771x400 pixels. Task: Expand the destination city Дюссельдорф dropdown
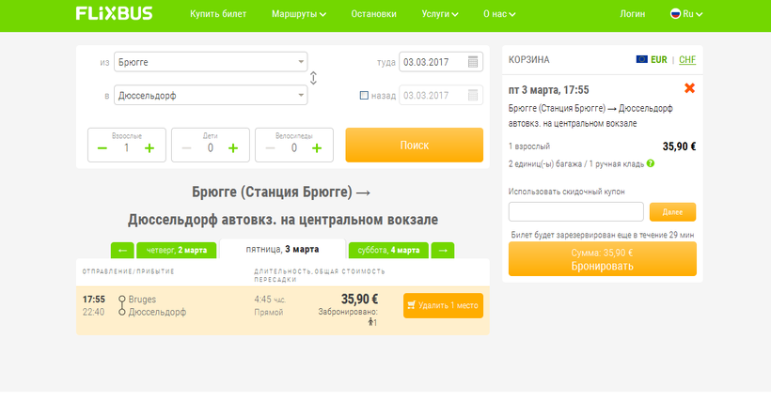(x=301, y=95)
